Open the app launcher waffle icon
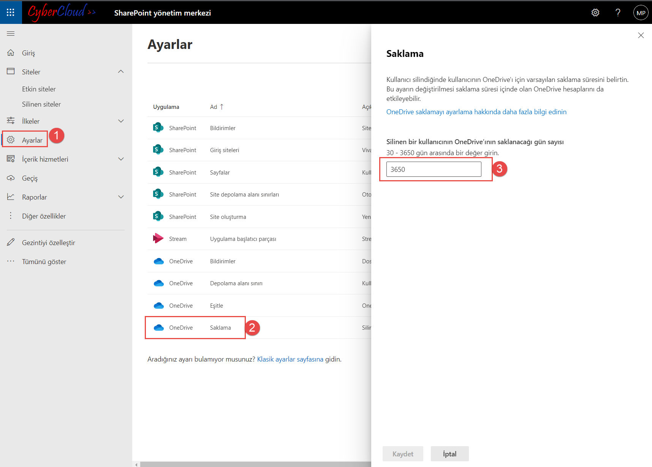This screenshot has width=652, height=467. [11, 13]
